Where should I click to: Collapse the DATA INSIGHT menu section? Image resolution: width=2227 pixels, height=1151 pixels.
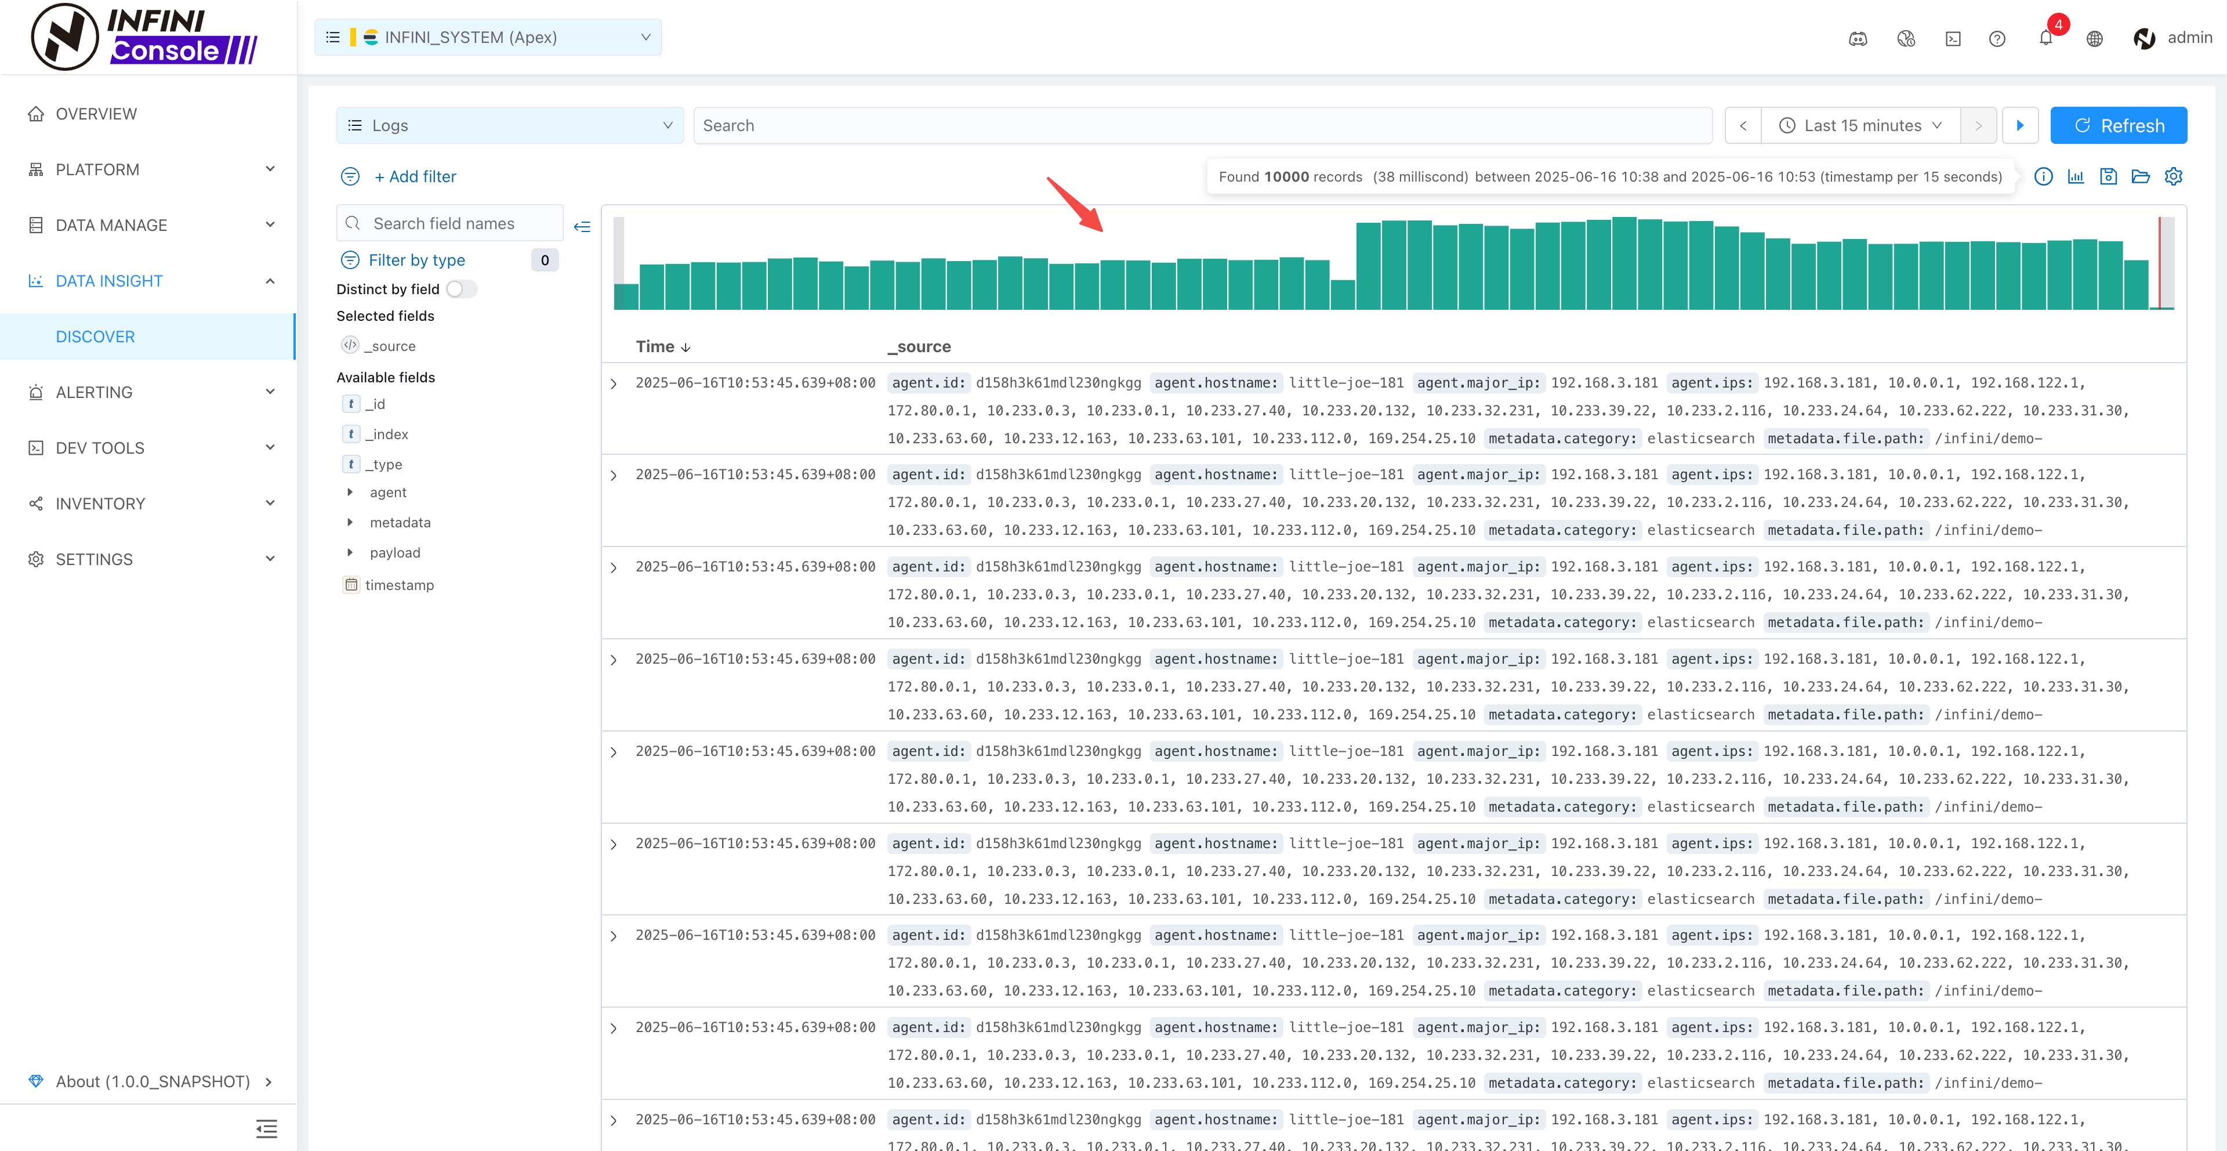148,281
